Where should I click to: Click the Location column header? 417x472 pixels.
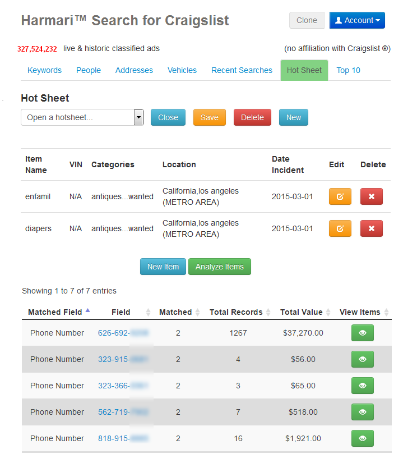coord(179,164)
